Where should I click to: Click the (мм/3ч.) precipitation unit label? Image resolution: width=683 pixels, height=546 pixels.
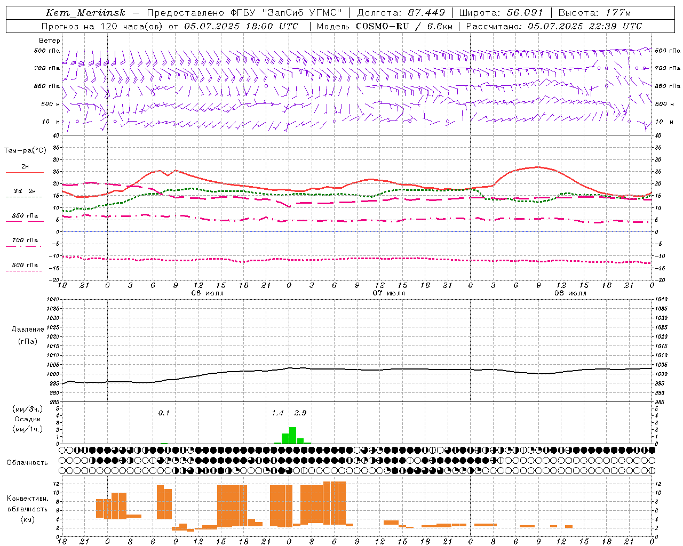27,409
